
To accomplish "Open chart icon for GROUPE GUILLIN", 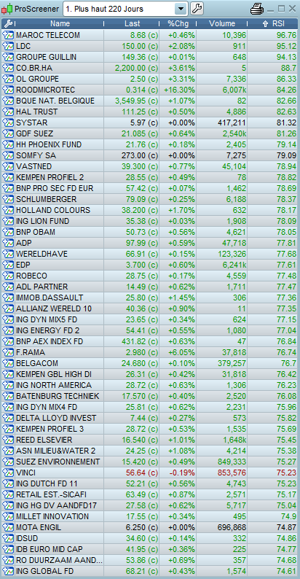I will 8,57.
